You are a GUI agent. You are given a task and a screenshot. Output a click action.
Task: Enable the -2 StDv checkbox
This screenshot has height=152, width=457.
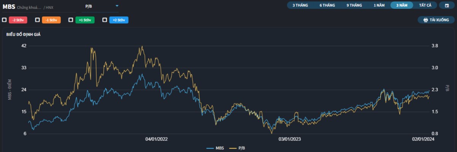4,20
